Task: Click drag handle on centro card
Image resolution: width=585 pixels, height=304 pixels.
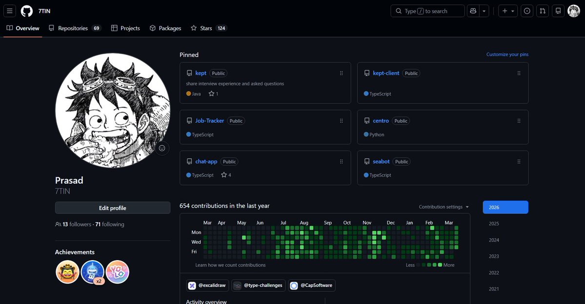Action: pos(519,121)
